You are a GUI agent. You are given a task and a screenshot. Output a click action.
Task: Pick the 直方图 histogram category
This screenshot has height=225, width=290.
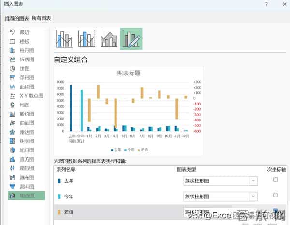point(27,159)
